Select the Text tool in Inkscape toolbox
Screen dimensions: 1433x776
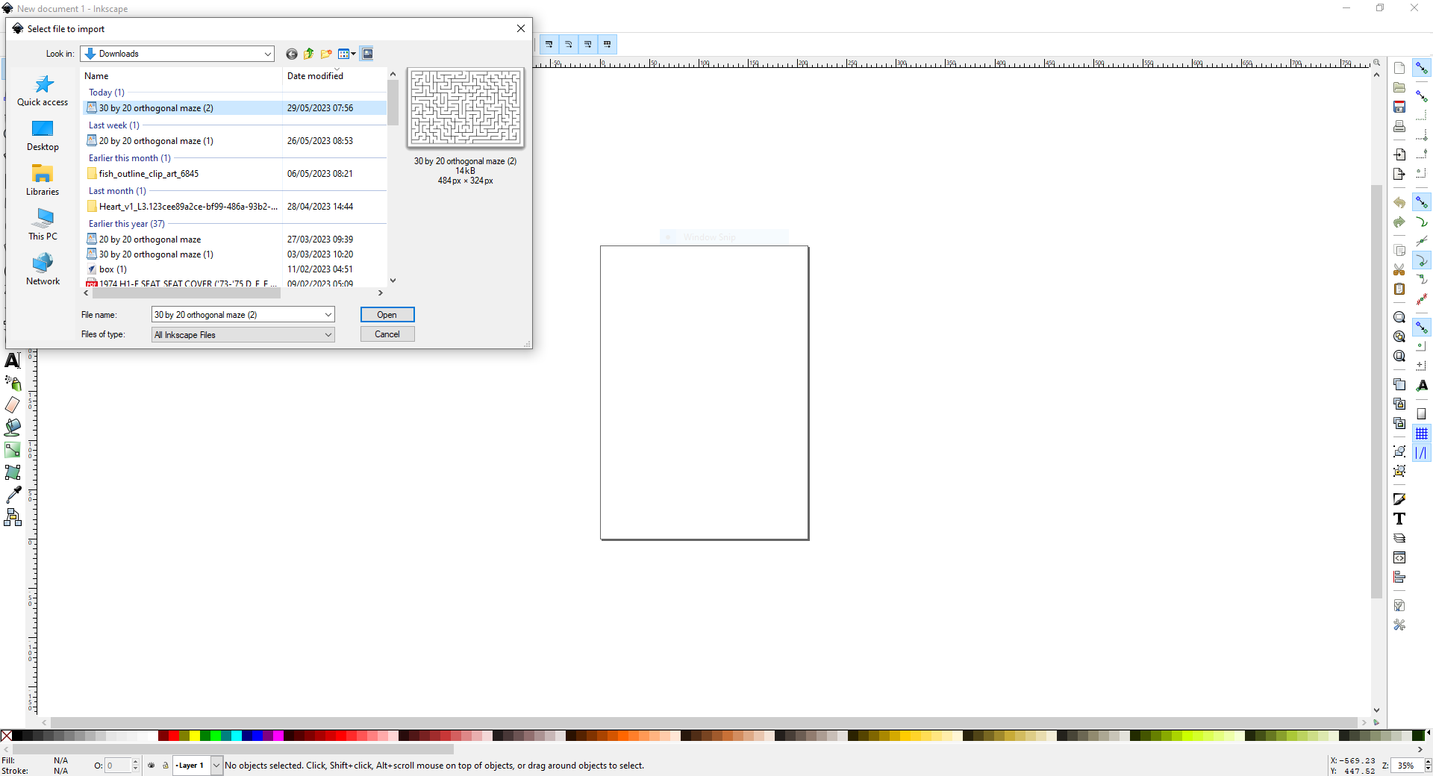click(x=13, y=360)
